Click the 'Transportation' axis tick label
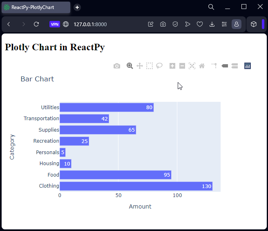This screenshot has height=231, width=268. click(x=41, y=119)
